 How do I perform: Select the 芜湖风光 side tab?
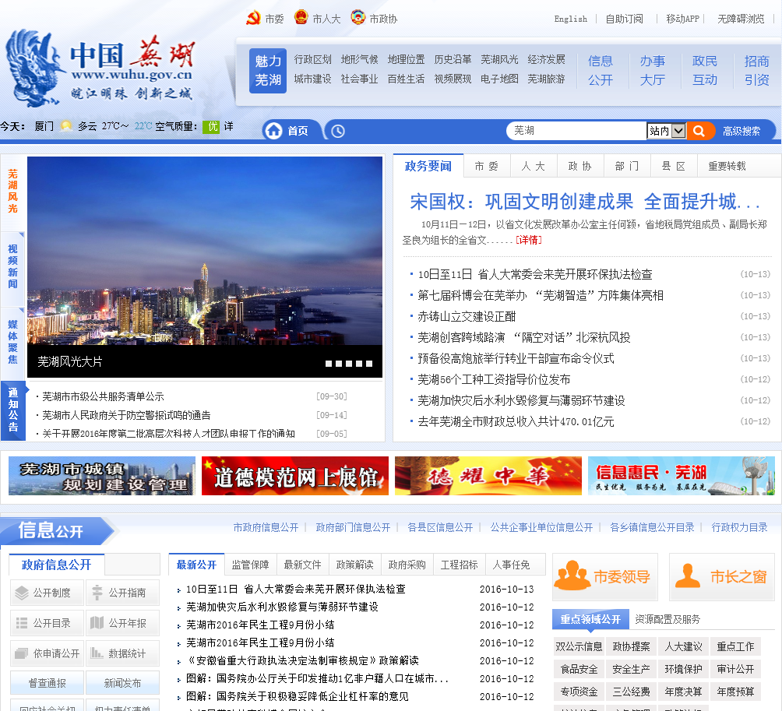[x=13, y=192]
